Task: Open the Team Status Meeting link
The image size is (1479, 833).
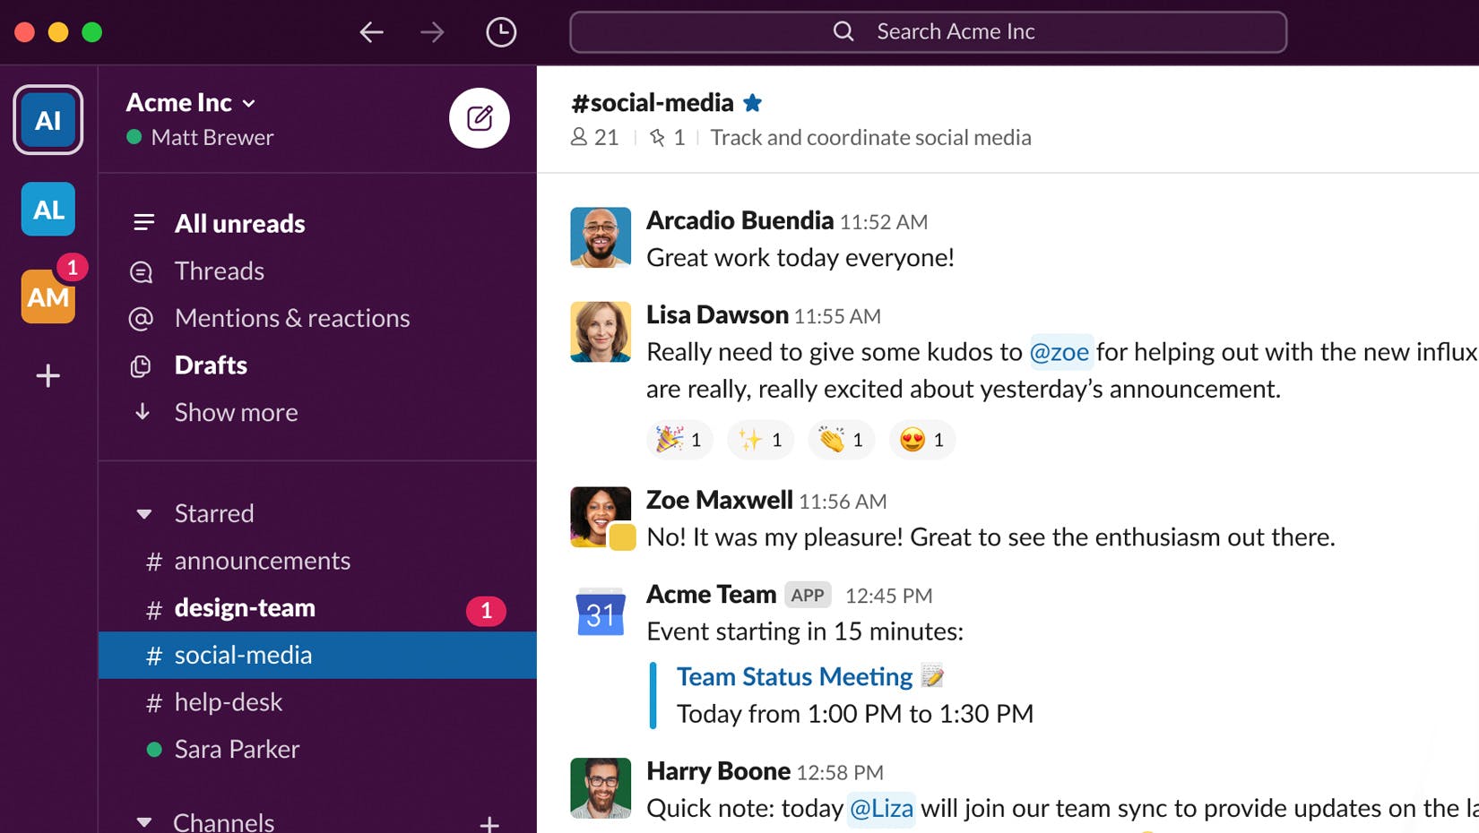Action: [x=794, y=677]
